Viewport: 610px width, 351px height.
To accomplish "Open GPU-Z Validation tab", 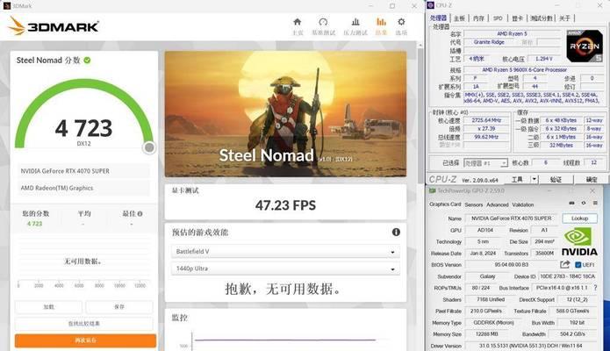I will tap(523, 204).
